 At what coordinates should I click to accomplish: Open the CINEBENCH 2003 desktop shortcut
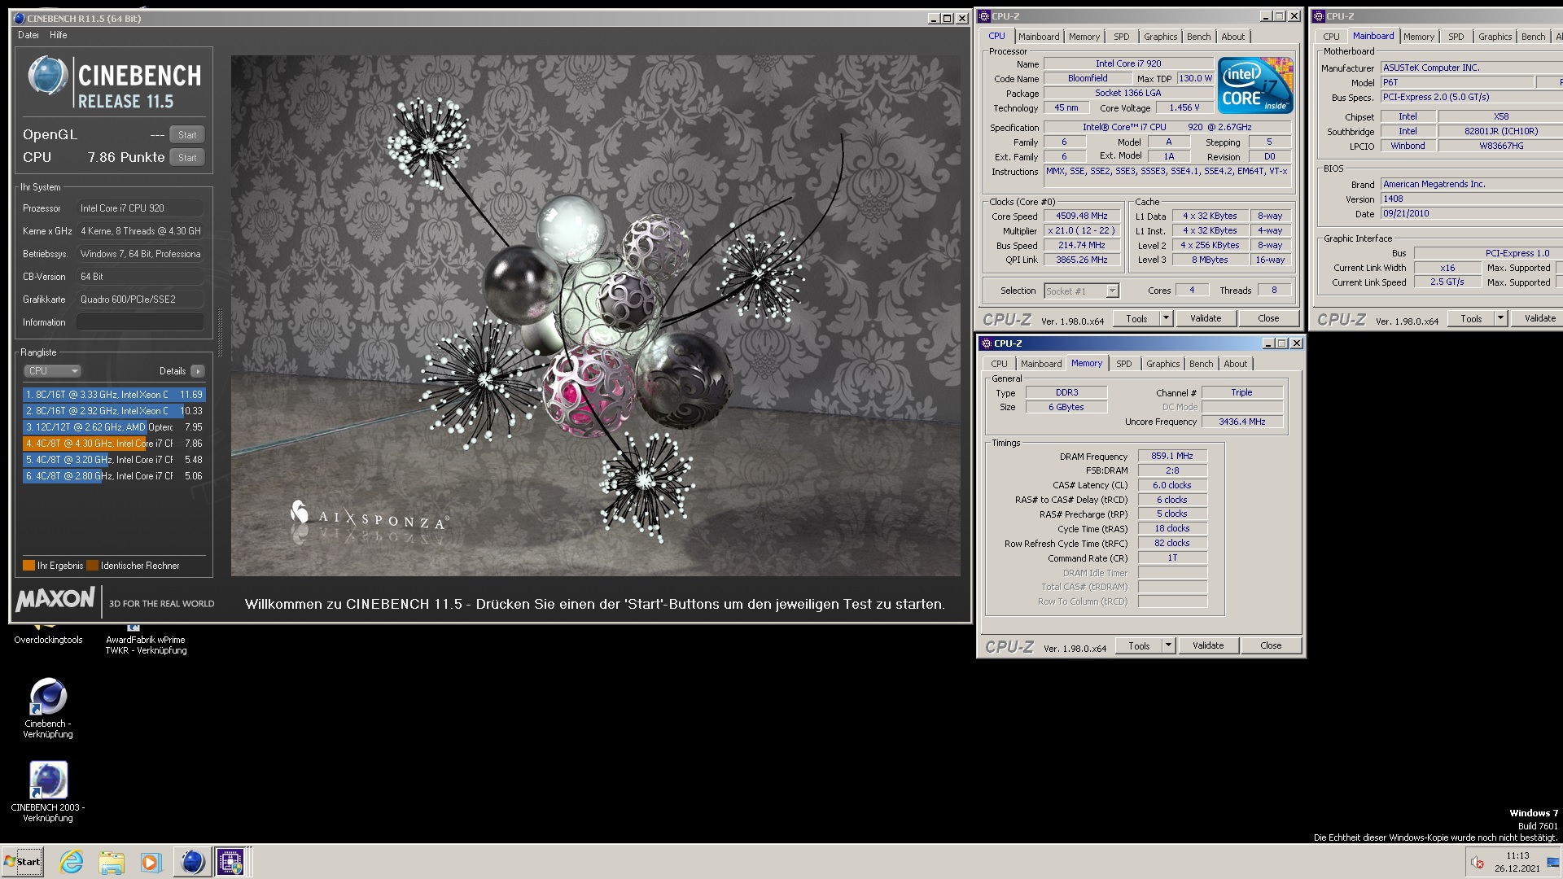click(48, 792)
